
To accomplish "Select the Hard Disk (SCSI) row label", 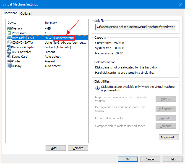I will tap(23, 38).
